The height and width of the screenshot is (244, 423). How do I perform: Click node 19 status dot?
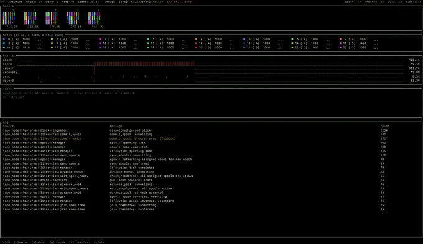(148, 48)
